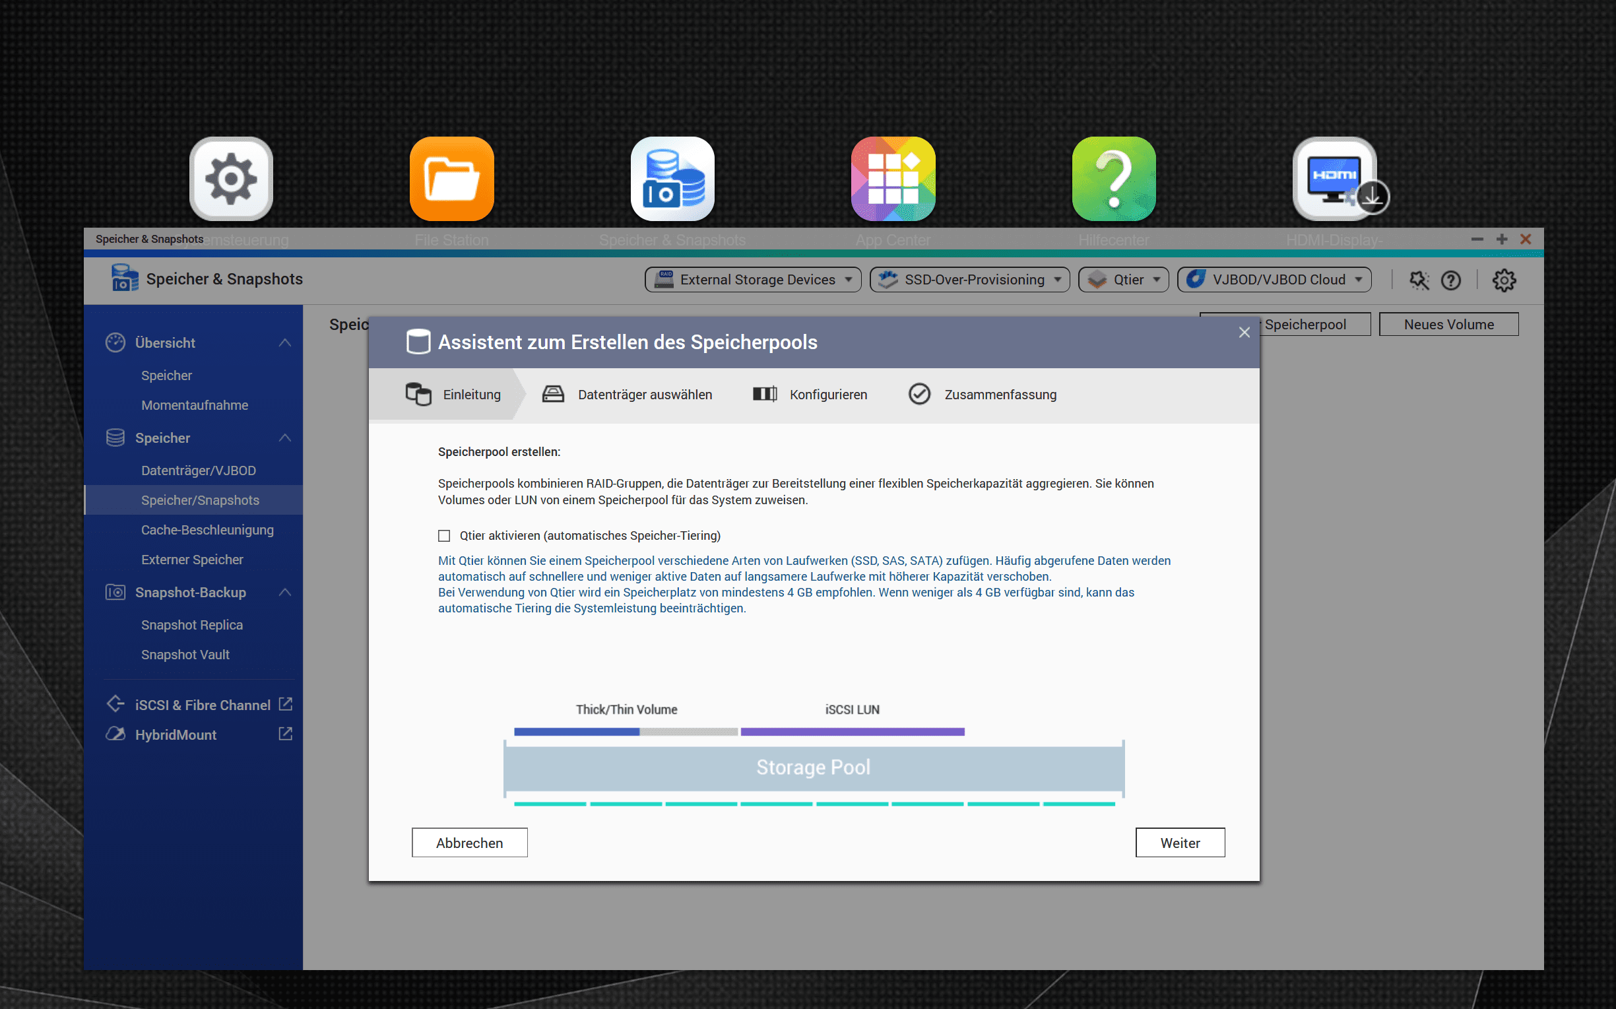The height and width of the screenshot is (1009, 1616).
Task: Open VJBOD/VJBOD Cloud dropdown
Action: [x=1274, y=280]
